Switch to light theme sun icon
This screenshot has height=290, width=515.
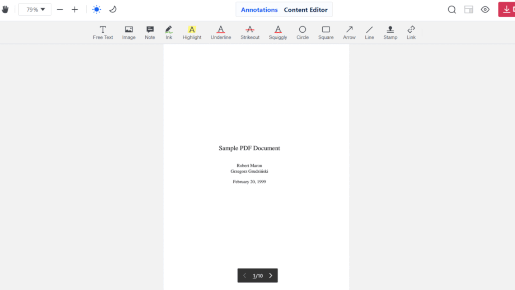tap(97, 9)
